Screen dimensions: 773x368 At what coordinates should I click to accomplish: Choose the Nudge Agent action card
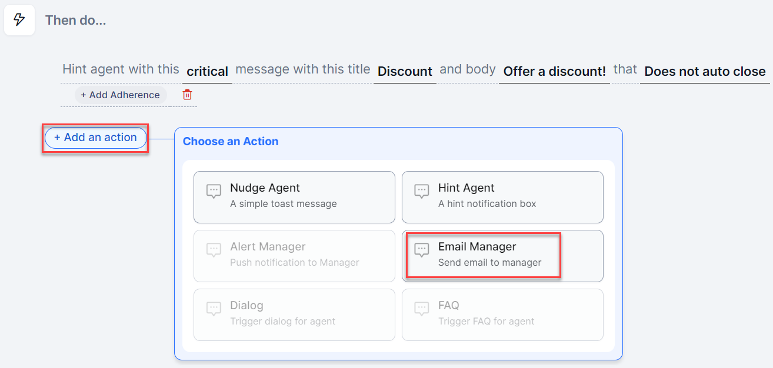[294, 197]
